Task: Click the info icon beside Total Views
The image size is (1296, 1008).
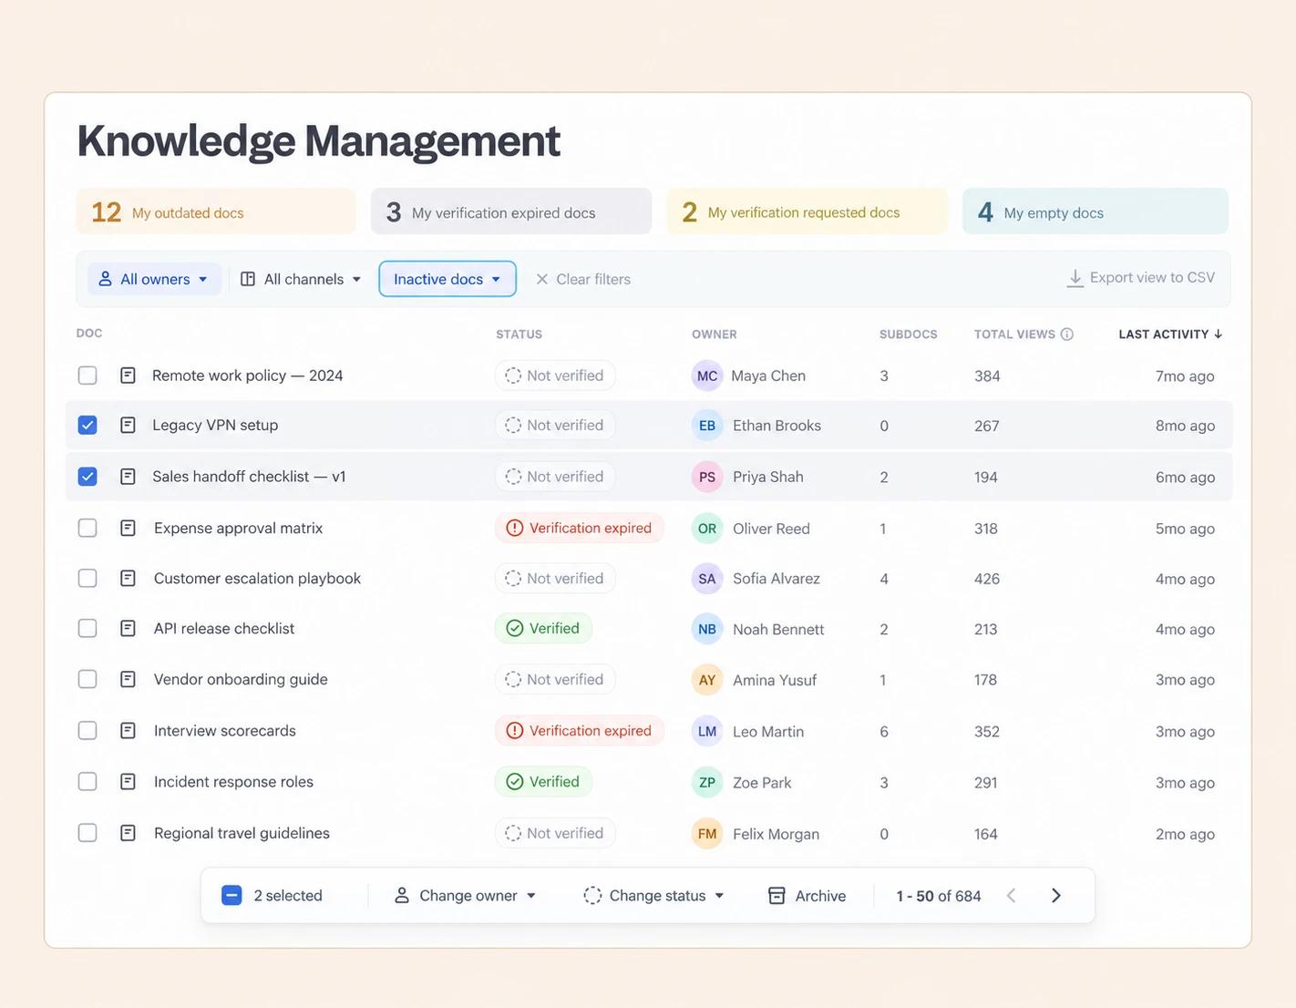Action: [x=1067, y=334]
